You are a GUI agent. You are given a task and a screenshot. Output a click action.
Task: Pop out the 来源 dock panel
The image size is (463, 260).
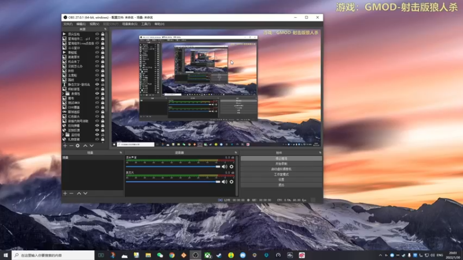(x=105, y=29)
